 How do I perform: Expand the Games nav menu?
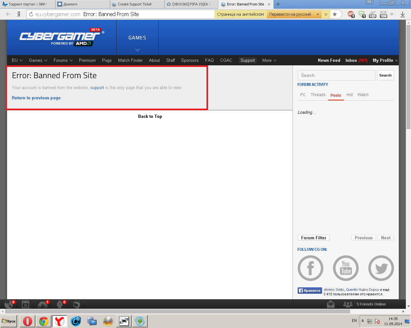coord(38,60)
